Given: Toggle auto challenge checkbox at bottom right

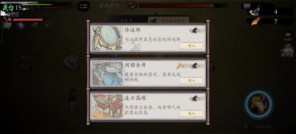Looking at the screenshot, I should (x=246, y=127).
